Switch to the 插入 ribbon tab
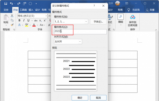 click(x=31, y=10)
